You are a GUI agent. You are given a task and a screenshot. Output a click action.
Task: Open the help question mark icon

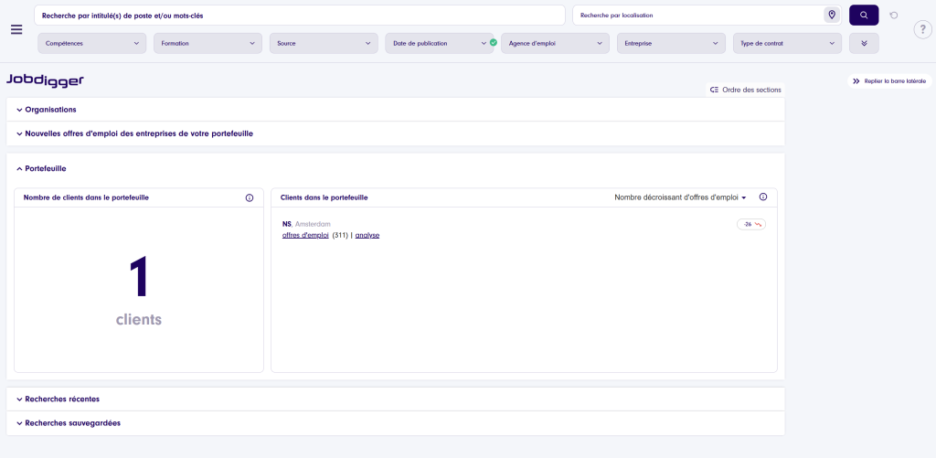pos(922,29)
